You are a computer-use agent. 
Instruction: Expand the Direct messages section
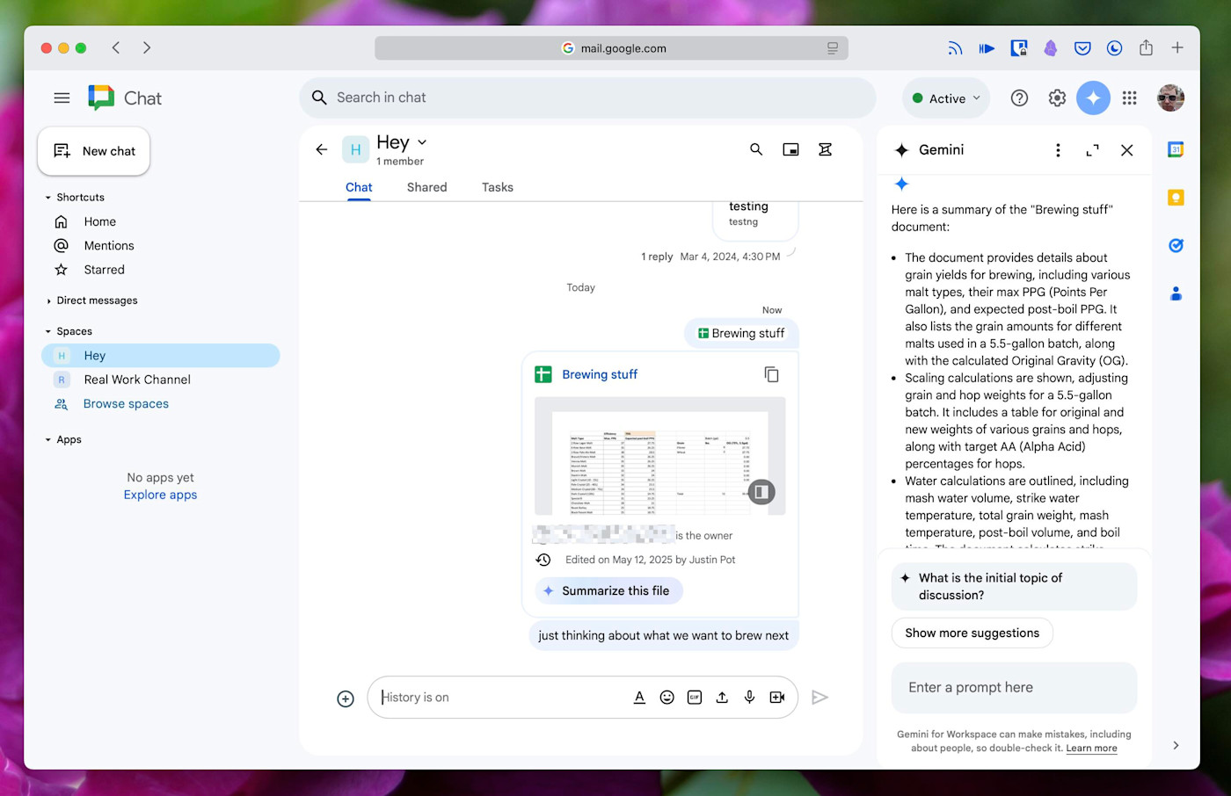48,300
